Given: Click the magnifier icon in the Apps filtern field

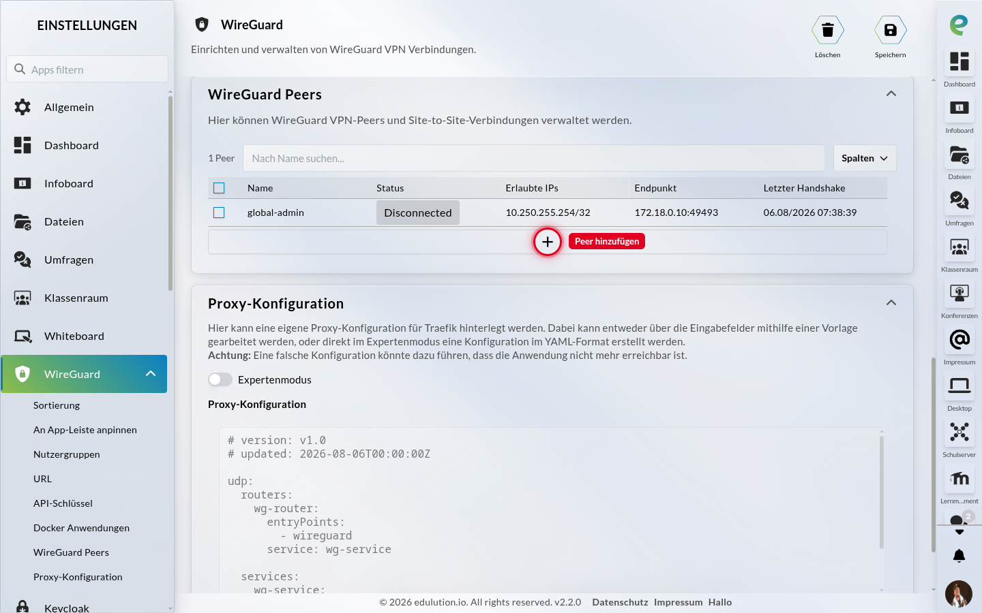Looking at the screenshot, I should click(x=20, y=69).
